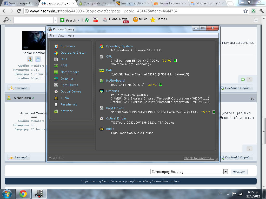Click the browser back arrow
Viewport: 266px width, 199px height.
pyautogui.click(x=4, y=11)
